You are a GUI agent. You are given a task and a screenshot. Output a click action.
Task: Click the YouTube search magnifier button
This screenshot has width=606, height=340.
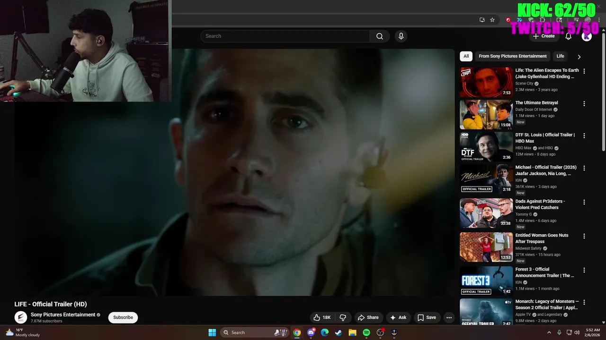tap(380, 36)
